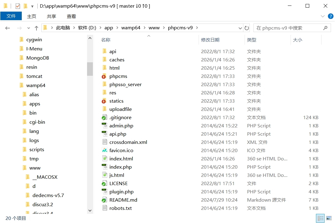
Task: Click the Up one level arrow
Action: 36,28
